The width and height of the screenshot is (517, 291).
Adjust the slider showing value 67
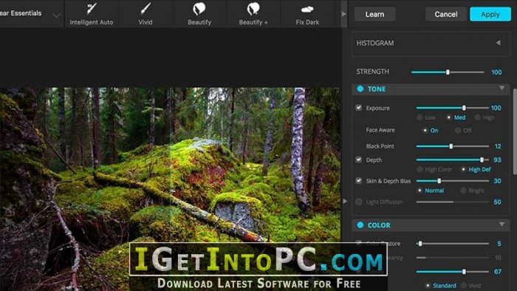pyautogui.click(x=452, y=272)
